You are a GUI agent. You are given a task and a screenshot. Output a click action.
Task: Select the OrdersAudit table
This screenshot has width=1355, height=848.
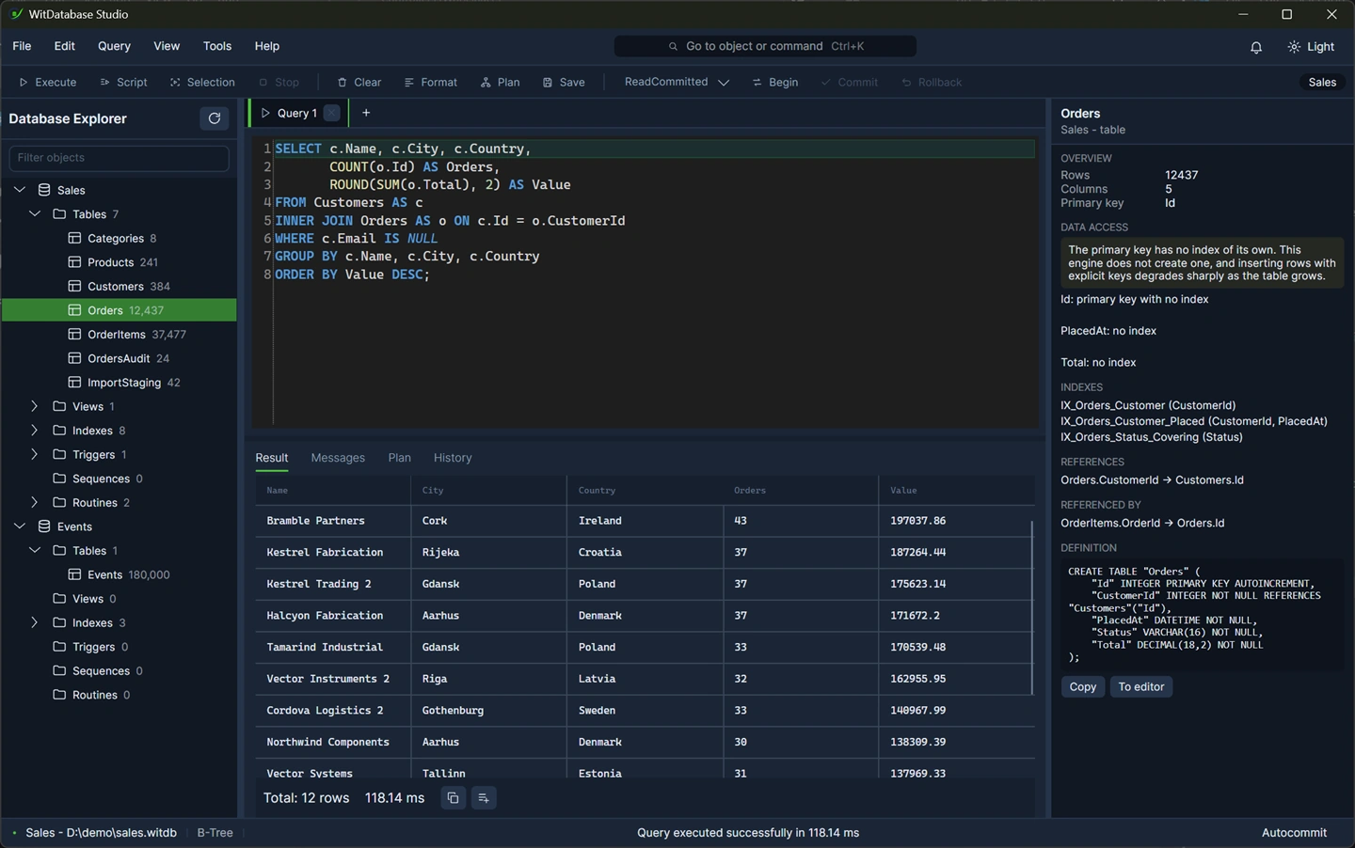[119, 359]
